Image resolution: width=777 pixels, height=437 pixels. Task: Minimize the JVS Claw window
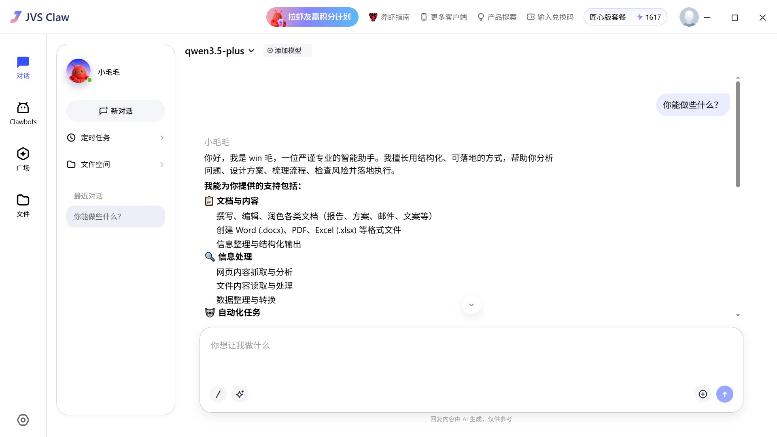tap(707, 17)
